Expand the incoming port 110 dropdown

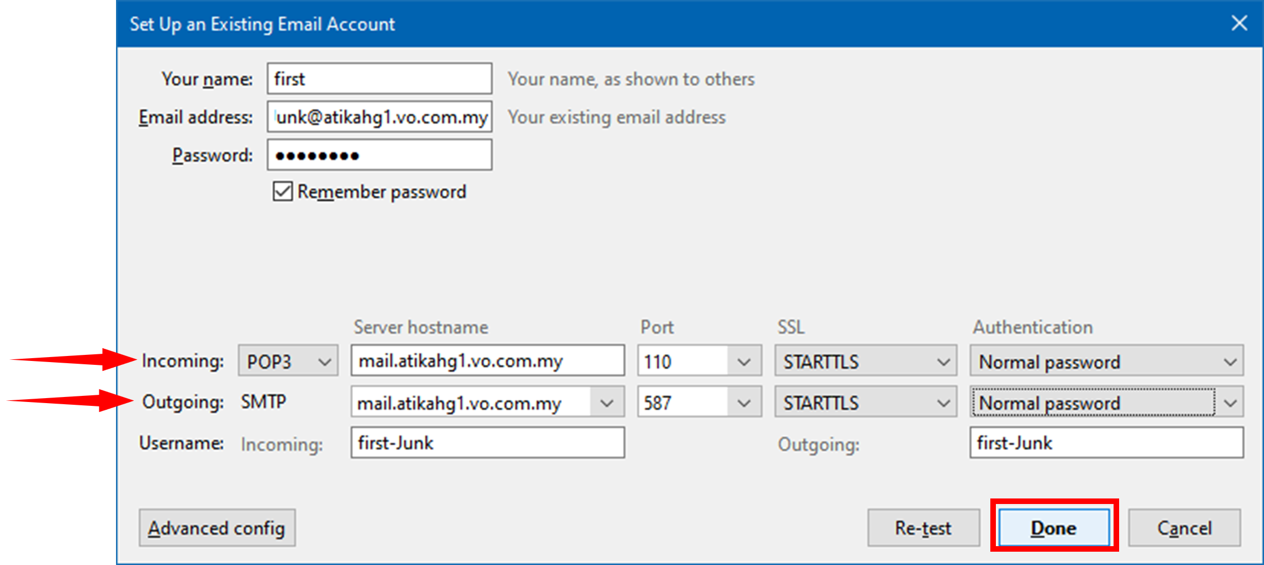point(743,361)
